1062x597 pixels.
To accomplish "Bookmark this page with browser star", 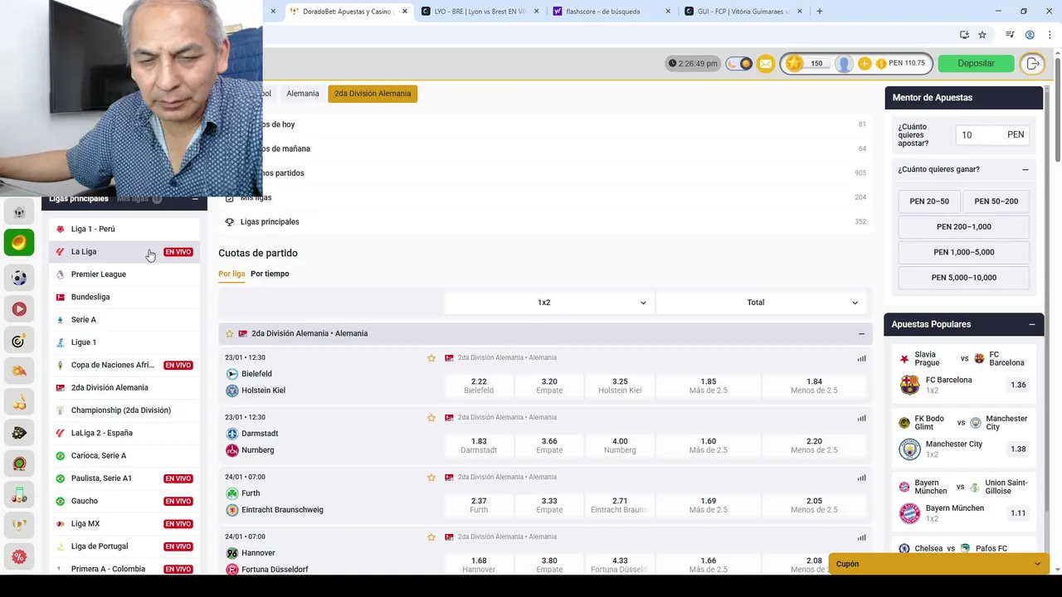I will coord(982,35).
